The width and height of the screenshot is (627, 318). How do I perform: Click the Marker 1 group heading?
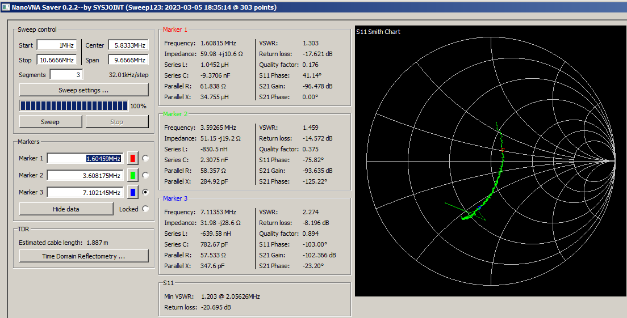click(175, 29)
